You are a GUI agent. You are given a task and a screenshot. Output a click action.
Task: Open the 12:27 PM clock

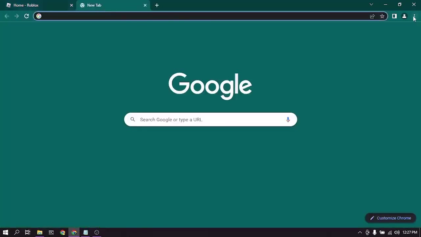point(410,232)
